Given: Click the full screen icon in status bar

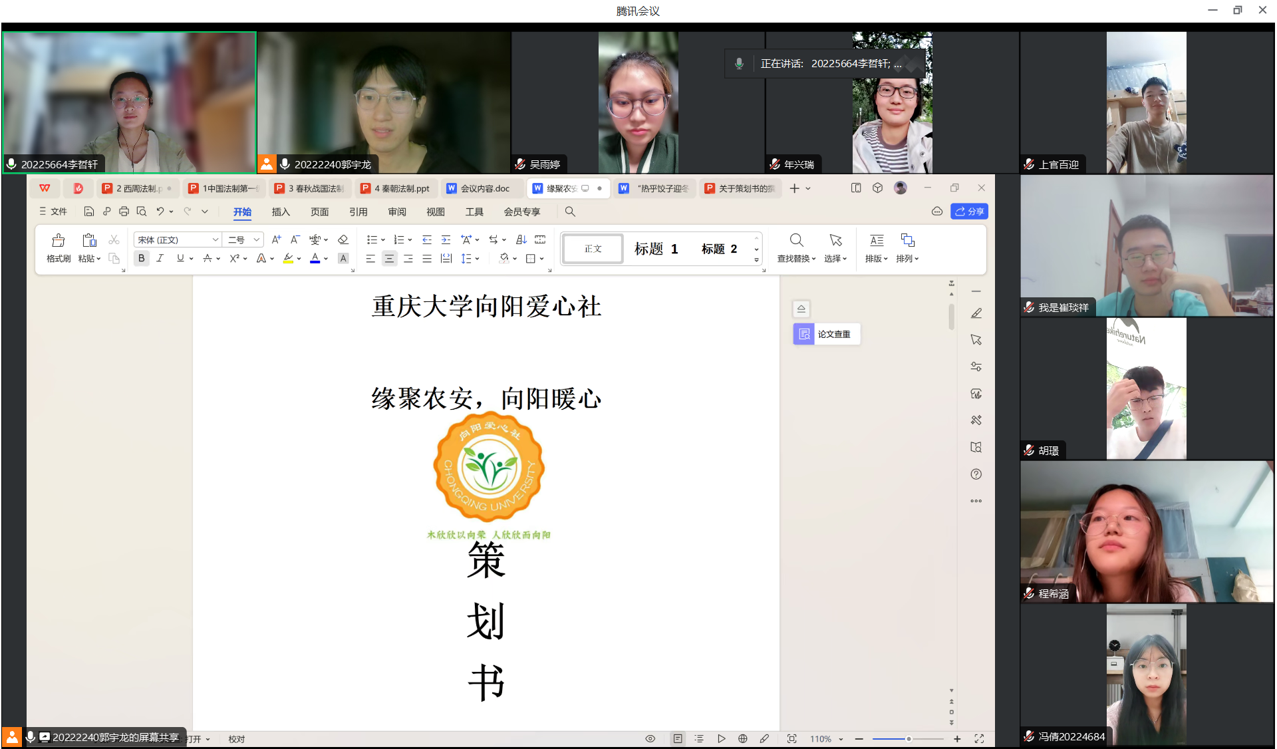Looking at the screenshot, I should (x=979, y=738).
